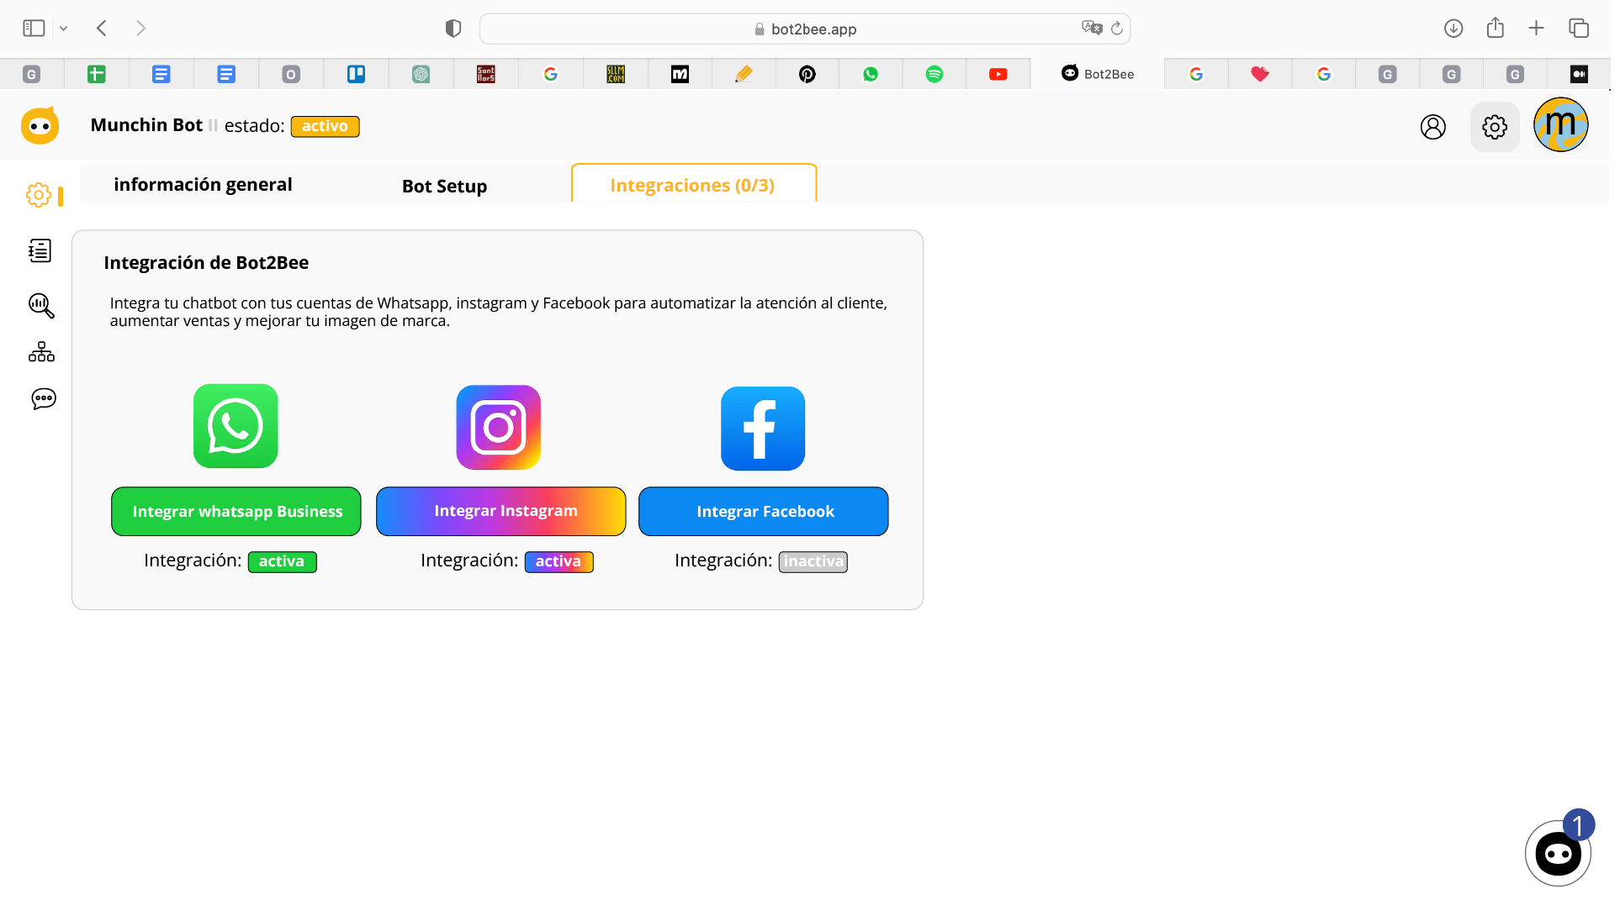The height and width of the screenshot is (900, 1620).
Task: Open the document list sidebar icon
Action: (x=40, y=250)
